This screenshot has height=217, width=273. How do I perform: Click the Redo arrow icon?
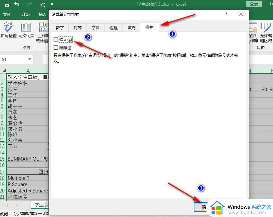click(30, 4)
